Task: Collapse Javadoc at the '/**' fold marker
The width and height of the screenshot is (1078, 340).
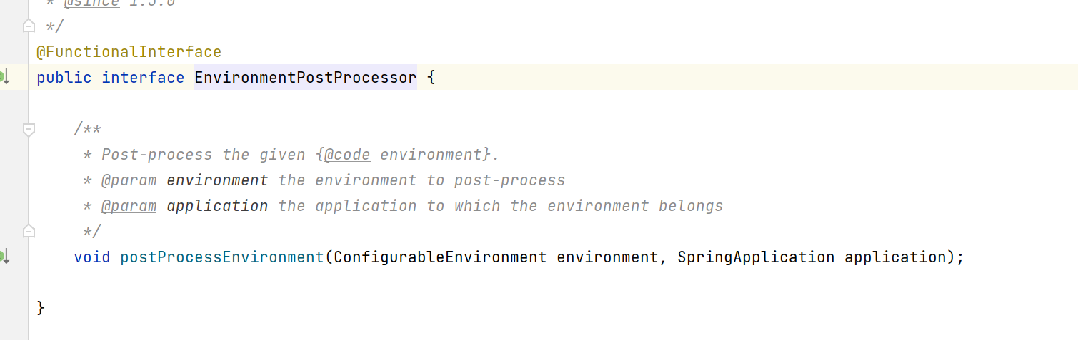Action: pos(29,130)
